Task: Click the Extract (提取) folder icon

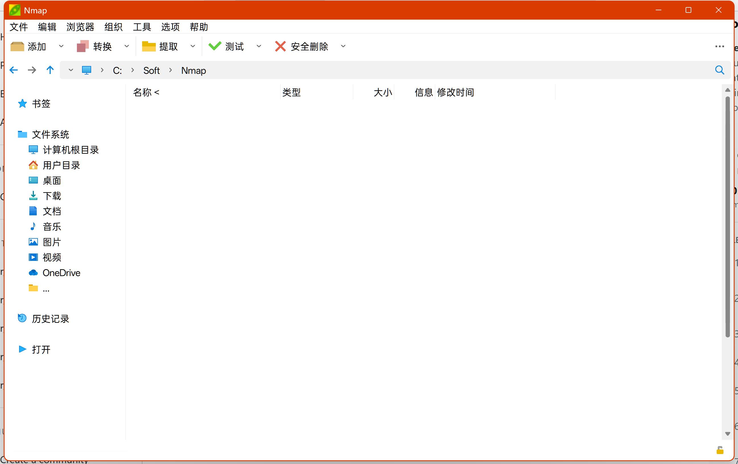Action: coord(149,46)
